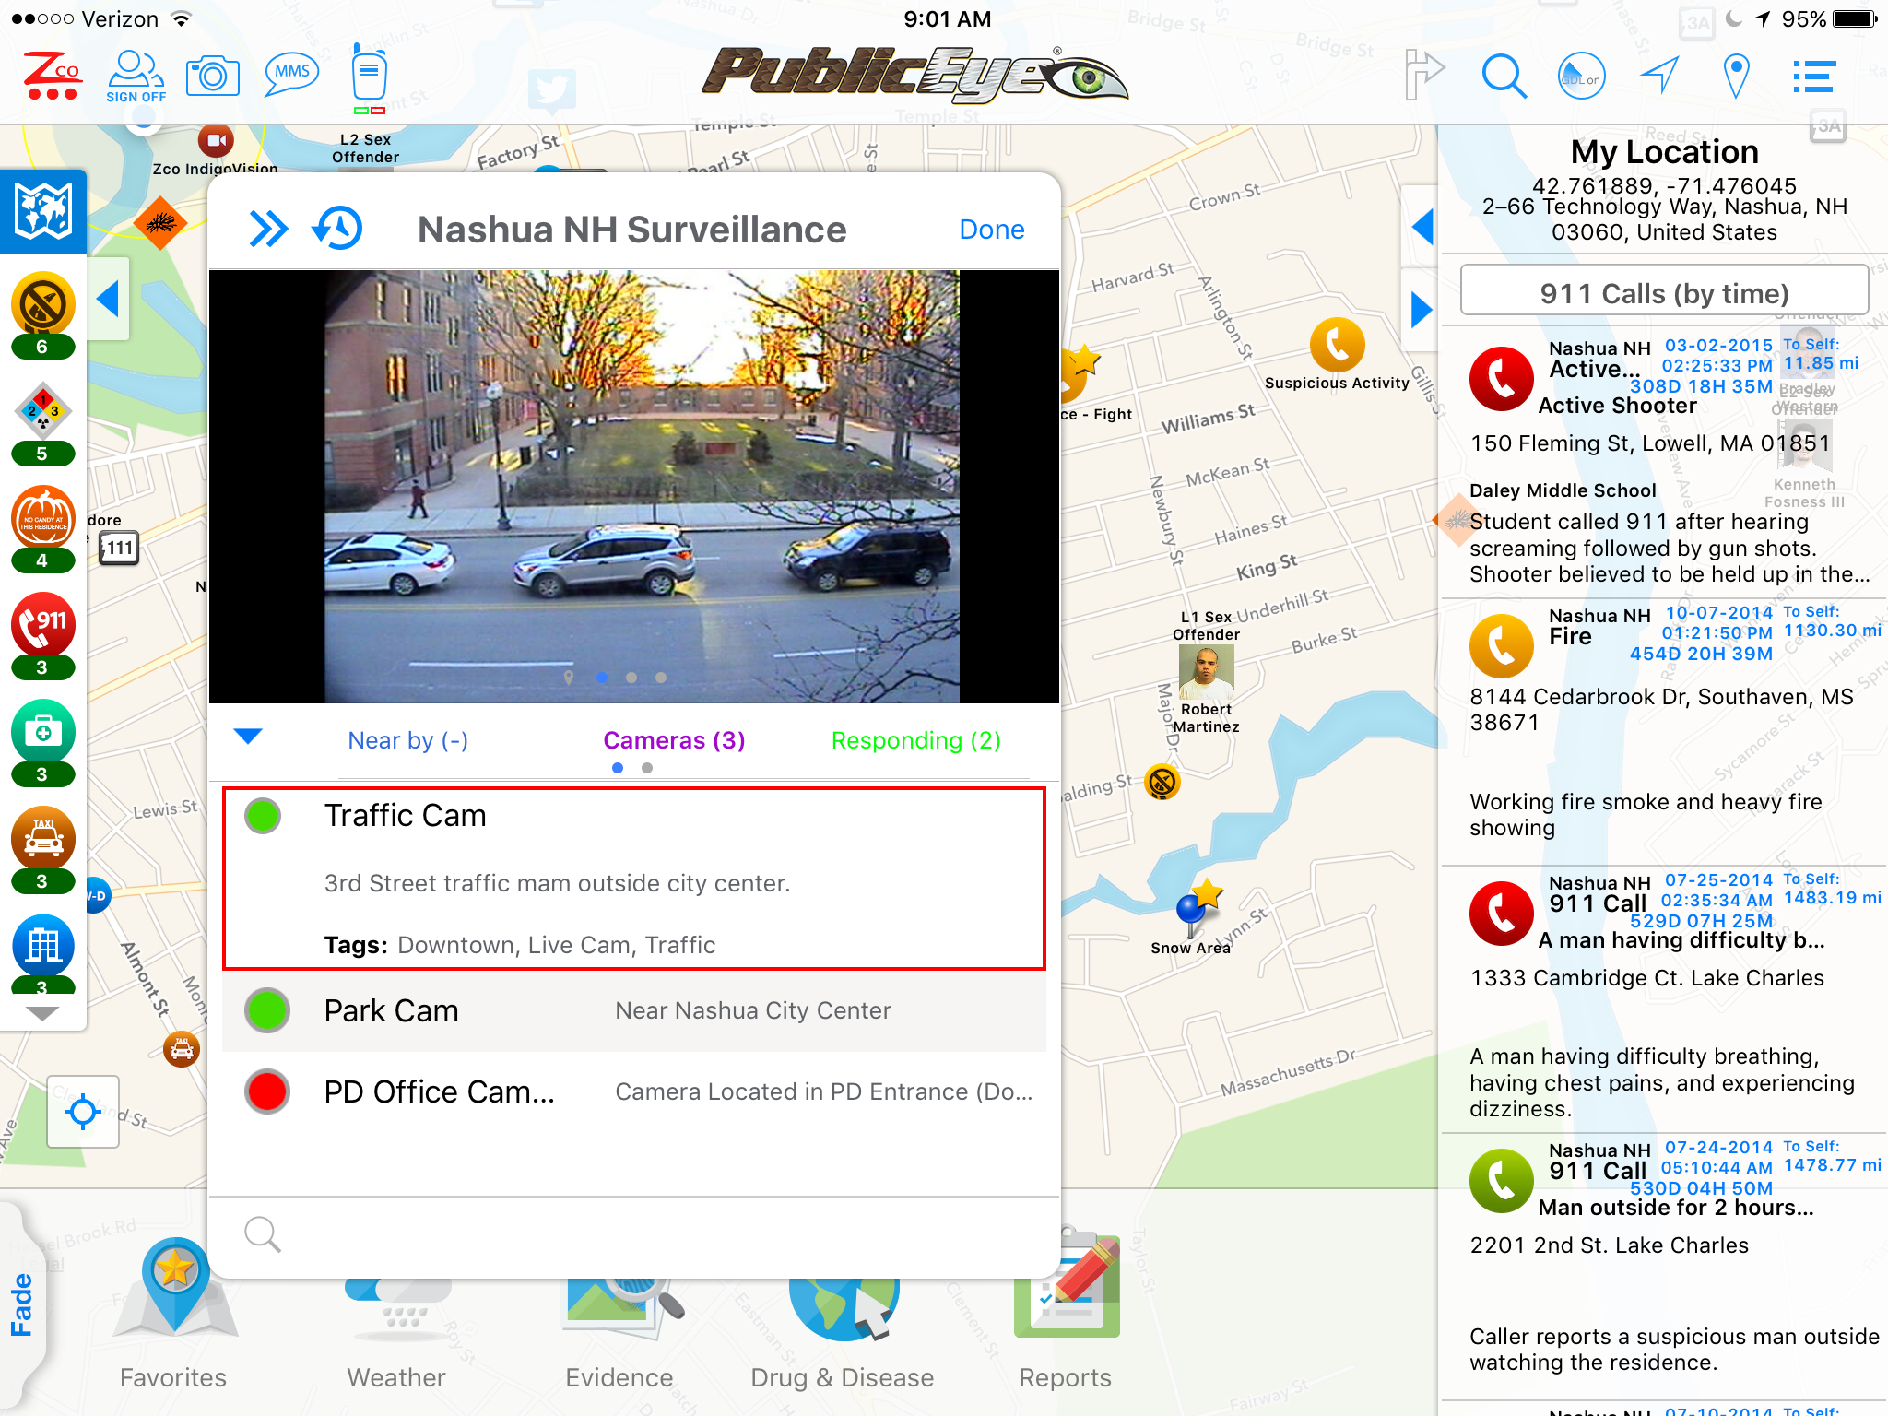Tap taxi marker near Almont St
Screen dimensions: 1888x1416
click(x=182, y=1048)
